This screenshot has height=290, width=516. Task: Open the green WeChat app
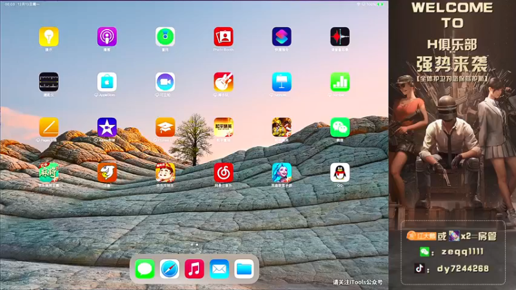[340, 127]
